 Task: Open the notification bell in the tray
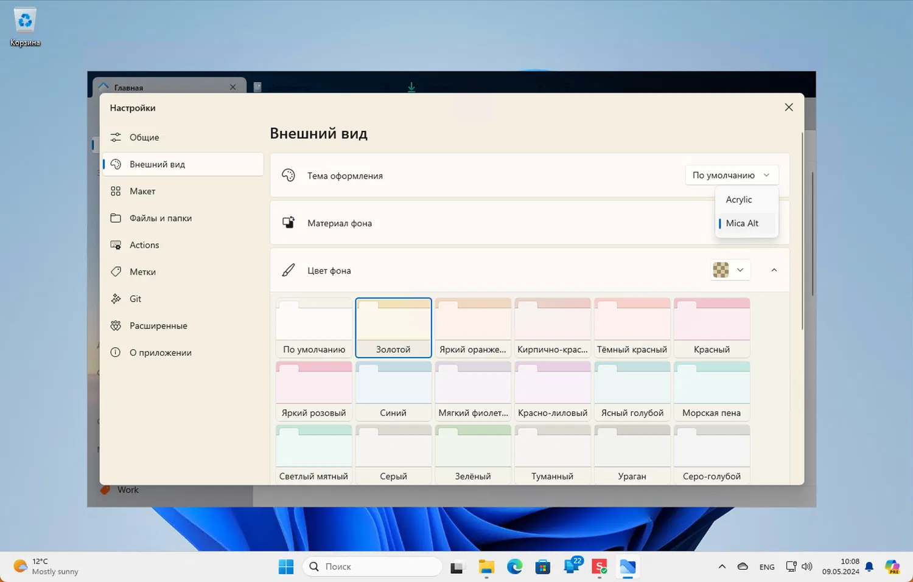point(869,567)
